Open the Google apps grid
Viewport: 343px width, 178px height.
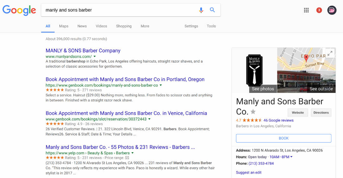(x=306, y=10)
